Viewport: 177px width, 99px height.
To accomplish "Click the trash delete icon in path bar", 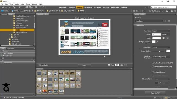I will click(x=175, y=11).
